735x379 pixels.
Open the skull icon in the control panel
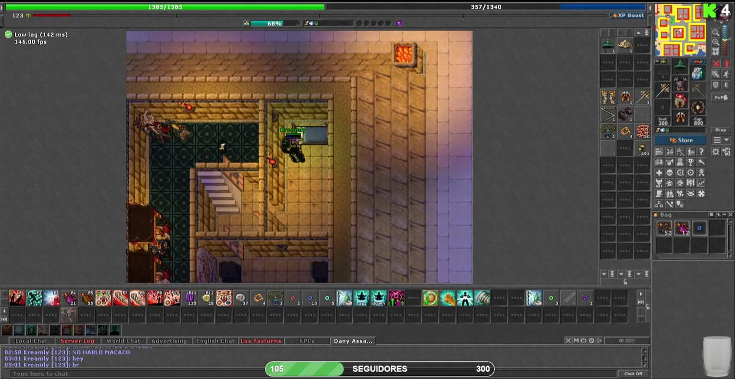[x=669, y=173]
